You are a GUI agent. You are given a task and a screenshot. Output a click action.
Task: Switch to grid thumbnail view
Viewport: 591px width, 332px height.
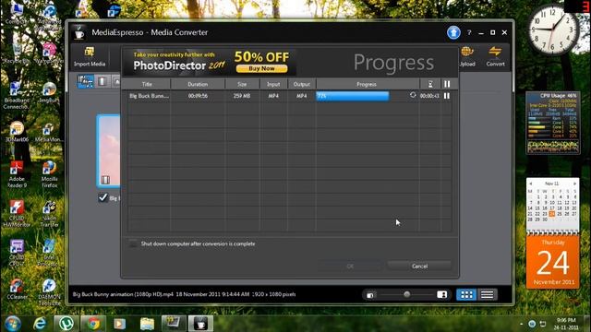466,294
